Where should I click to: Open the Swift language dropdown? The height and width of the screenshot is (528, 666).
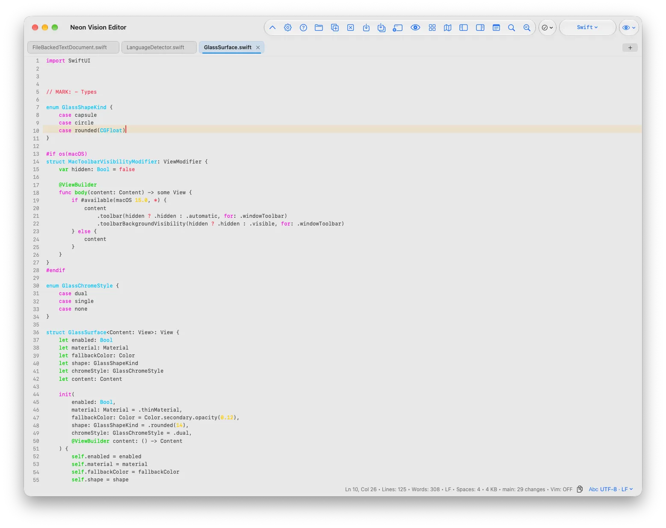pyautogui.click(x=587, y=27)
